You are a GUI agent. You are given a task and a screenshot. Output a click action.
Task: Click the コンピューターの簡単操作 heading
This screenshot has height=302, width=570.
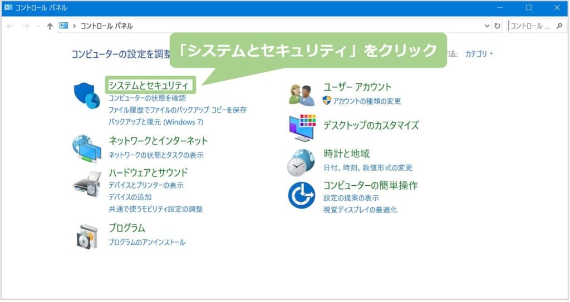click(370, 185)
